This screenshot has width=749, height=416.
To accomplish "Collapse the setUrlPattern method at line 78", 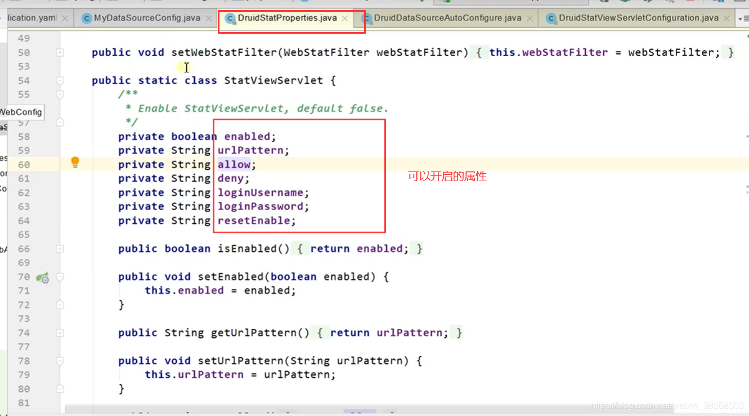I will pyautogui.click(x=60, y=361).
